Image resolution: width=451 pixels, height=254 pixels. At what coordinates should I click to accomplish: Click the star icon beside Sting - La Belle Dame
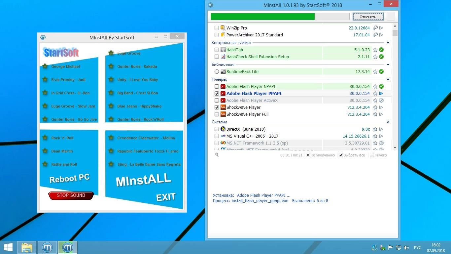[111, 164]
